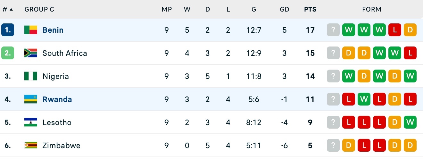Viewport: 423px width, 161px height.
Task: Click Rwanda's green W form badge
Action: (364, 99)
